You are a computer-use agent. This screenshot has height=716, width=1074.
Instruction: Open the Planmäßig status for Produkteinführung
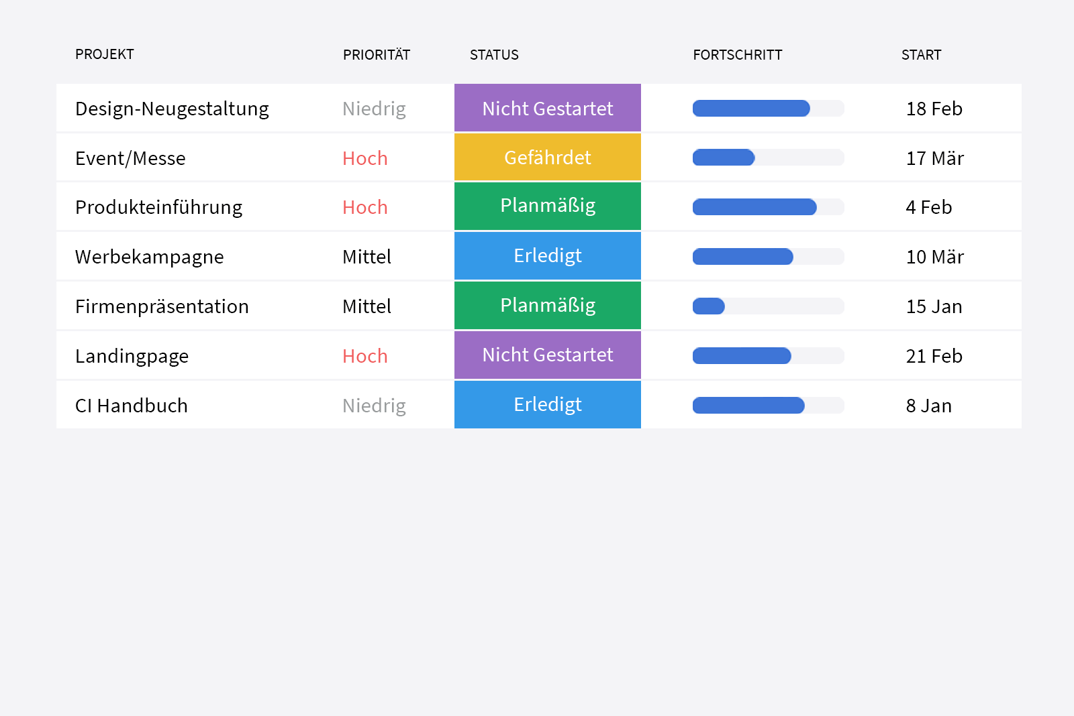coord(547,206)
